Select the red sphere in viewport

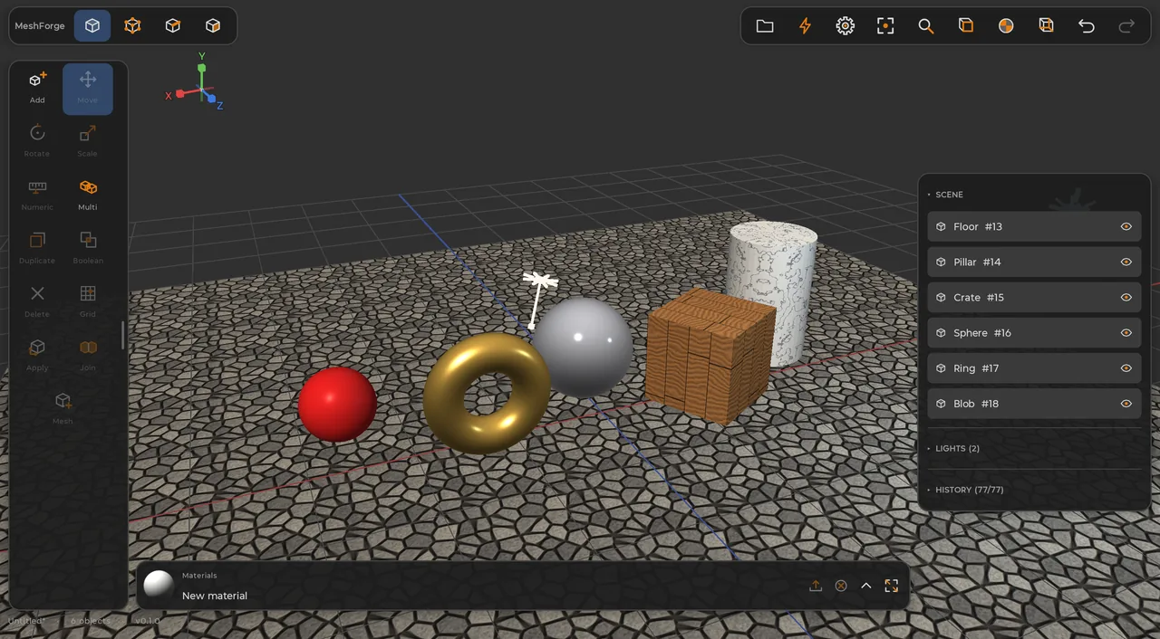[x=337, y=404]
